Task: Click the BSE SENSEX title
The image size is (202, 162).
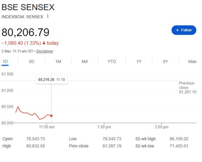Action: point(28,7)
